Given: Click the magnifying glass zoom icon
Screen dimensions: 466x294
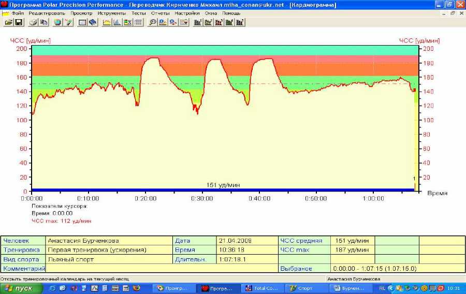Looking at the screenshot, I should (152, 22).
